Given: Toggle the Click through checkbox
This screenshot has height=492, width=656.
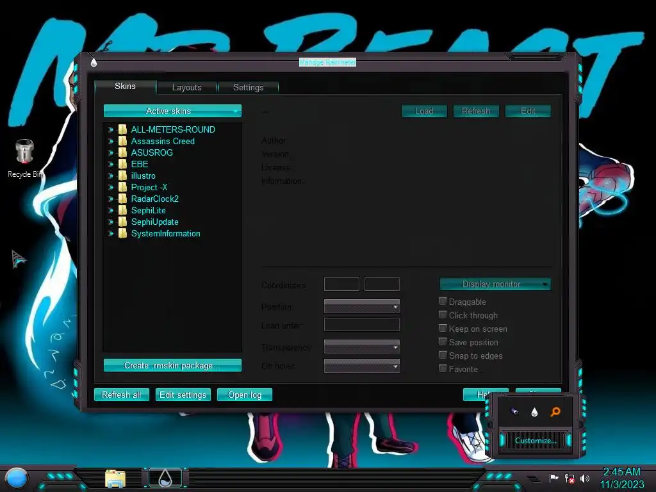Looking at the screenshot, I should point(443,315).
